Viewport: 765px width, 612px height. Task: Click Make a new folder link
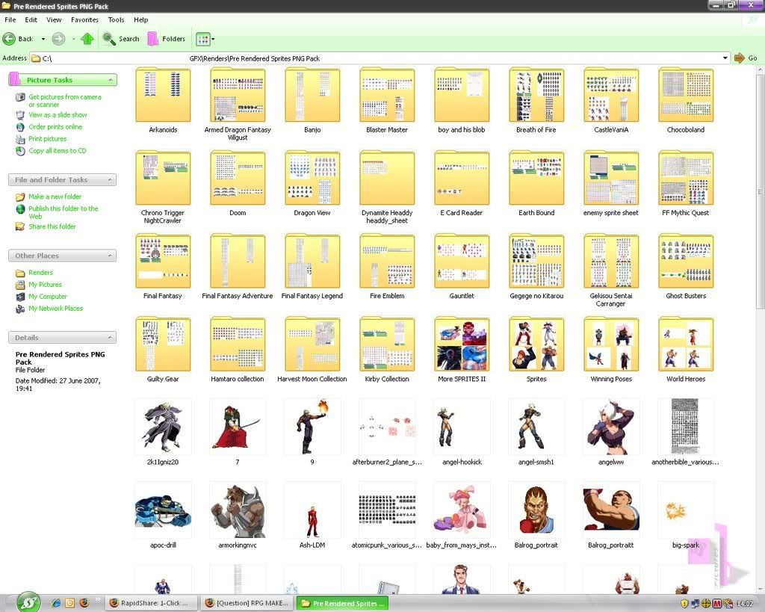pos(55,197)
